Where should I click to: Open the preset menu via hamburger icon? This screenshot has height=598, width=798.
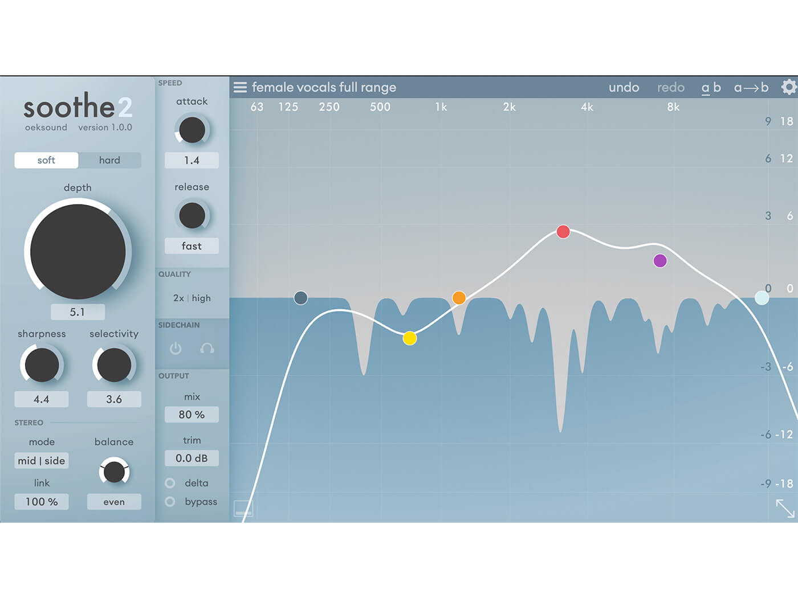click(240, 87)
